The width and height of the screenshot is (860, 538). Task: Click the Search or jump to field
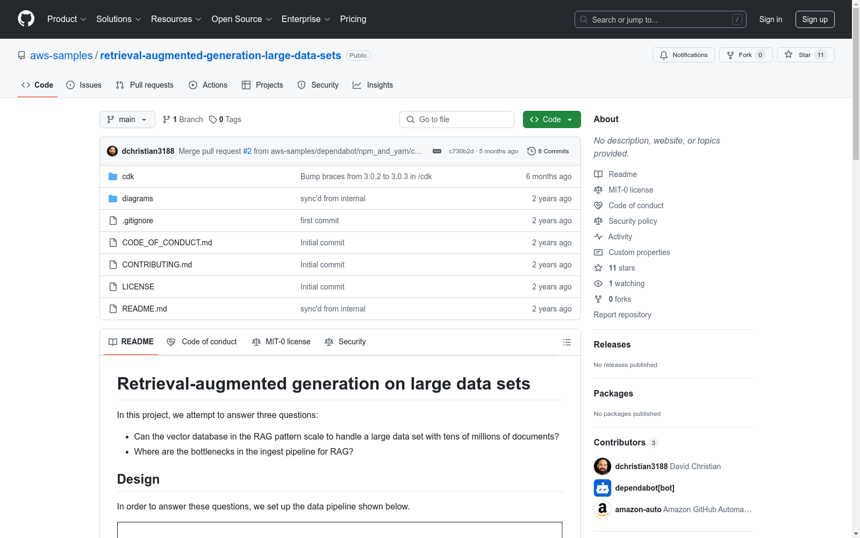pos(661,19)
